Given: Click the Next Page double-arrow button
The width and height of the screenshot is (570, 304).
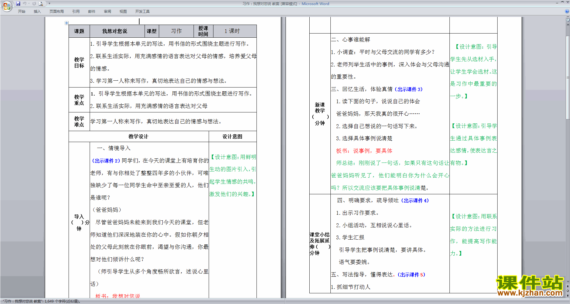Looking at the screenshot, I should click(568, 295).
